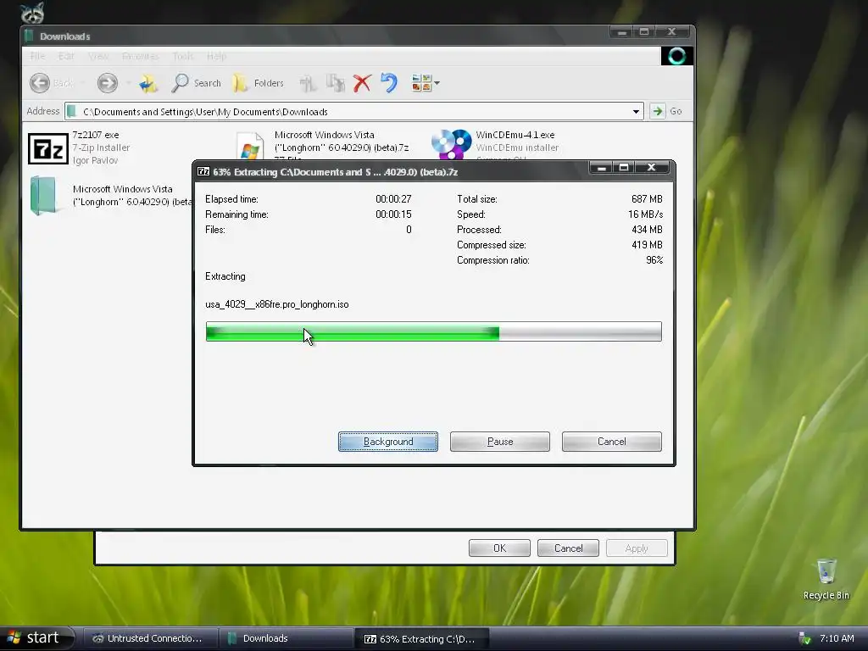This screenshot has height=651, width=868.
Task: Open the address bar dropdown arrow
Action: (x=636, y=111)
